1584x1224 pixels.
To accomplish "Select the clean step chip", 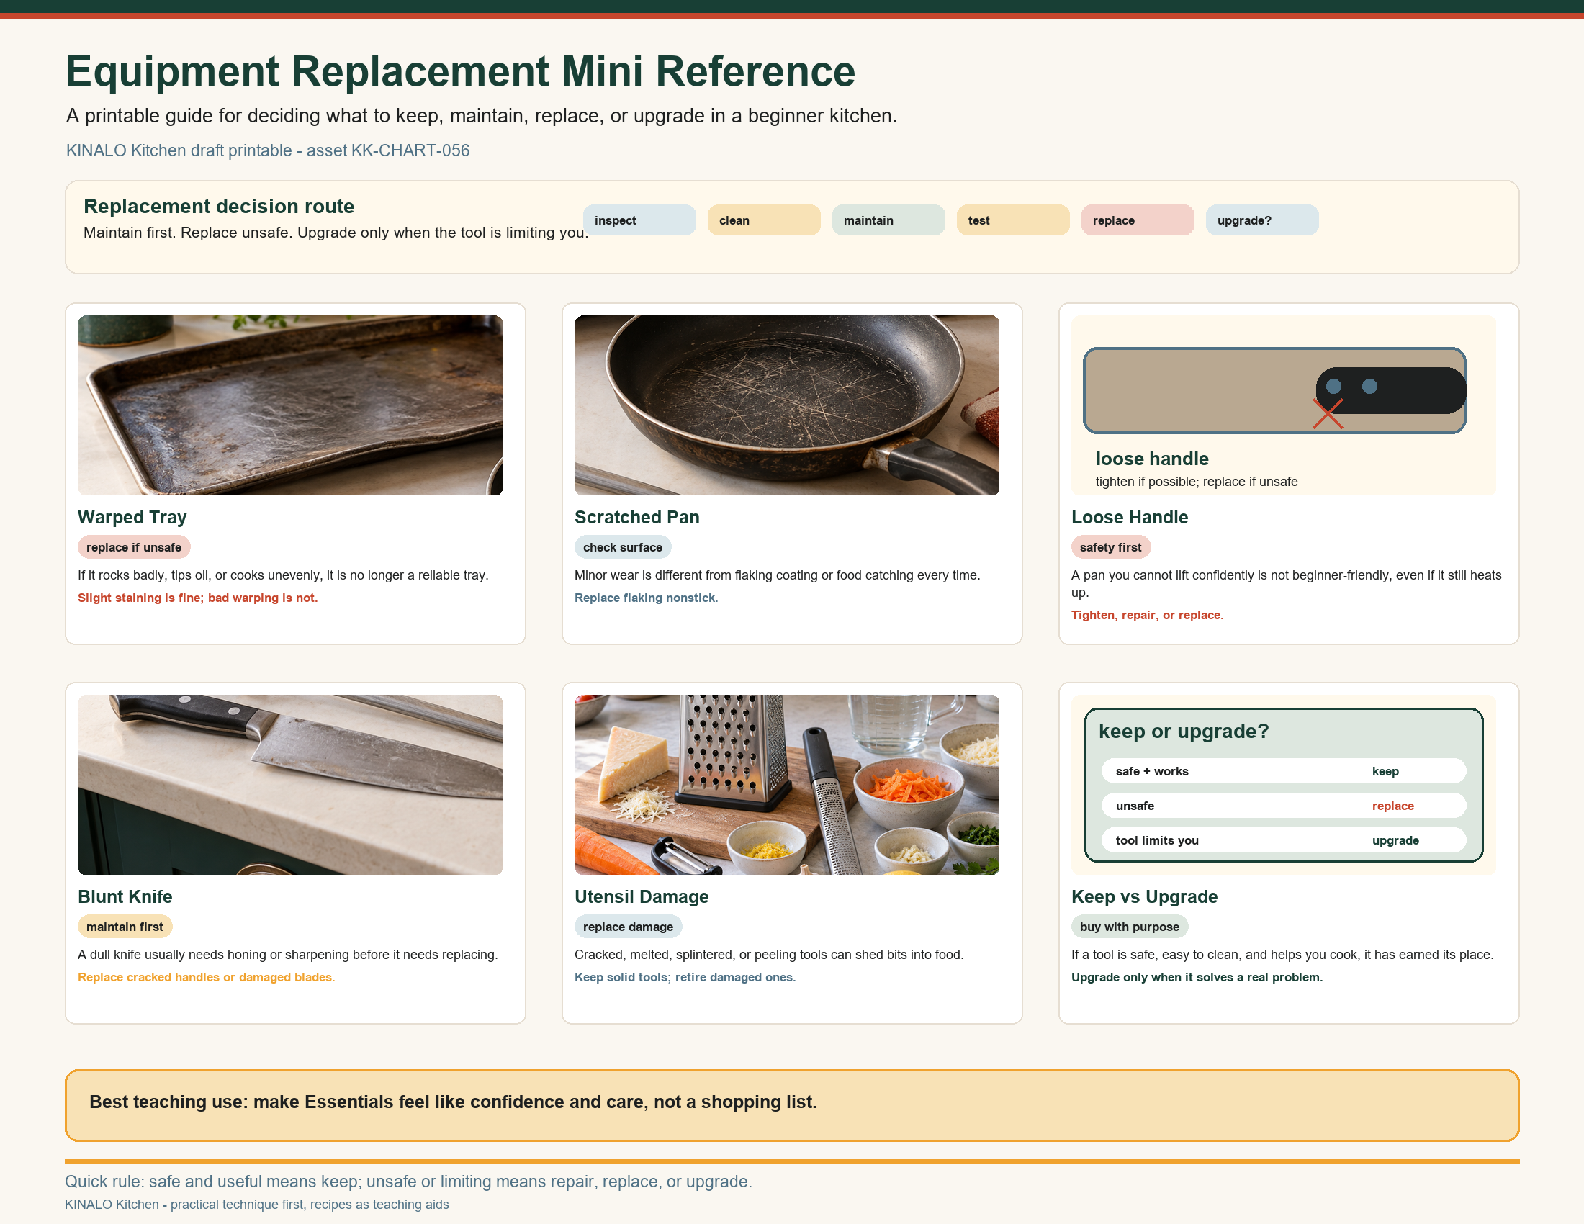I will point(764,220).
